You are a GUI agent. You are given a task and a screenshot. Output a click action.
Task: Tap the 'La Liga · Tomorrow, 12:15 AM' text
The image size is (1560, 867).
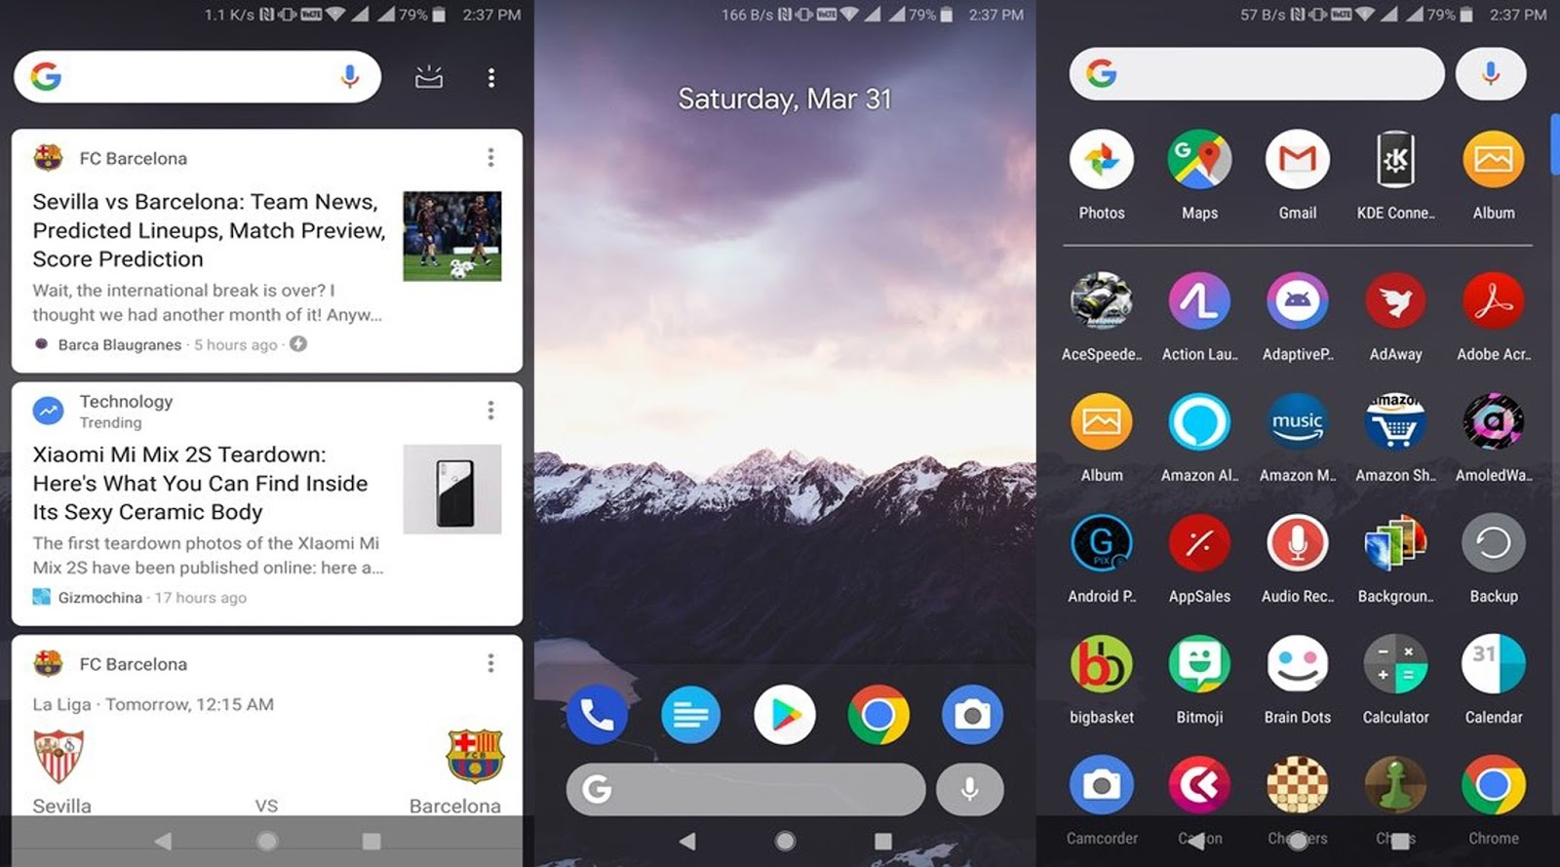153,704
